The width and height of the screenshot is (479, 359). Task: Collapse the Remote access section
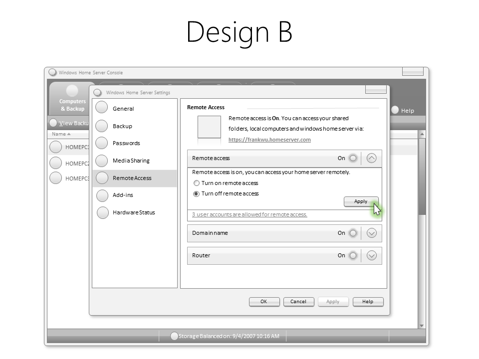pyautogui.click(x=371, y=158)
